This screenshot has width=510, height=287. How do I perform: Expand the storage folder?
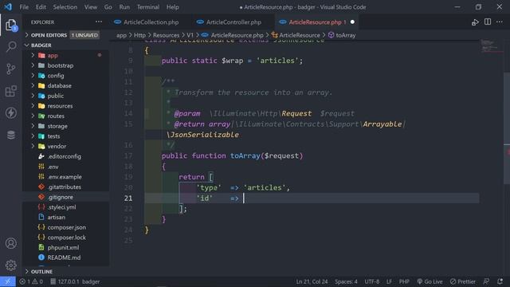click(57, 126)
